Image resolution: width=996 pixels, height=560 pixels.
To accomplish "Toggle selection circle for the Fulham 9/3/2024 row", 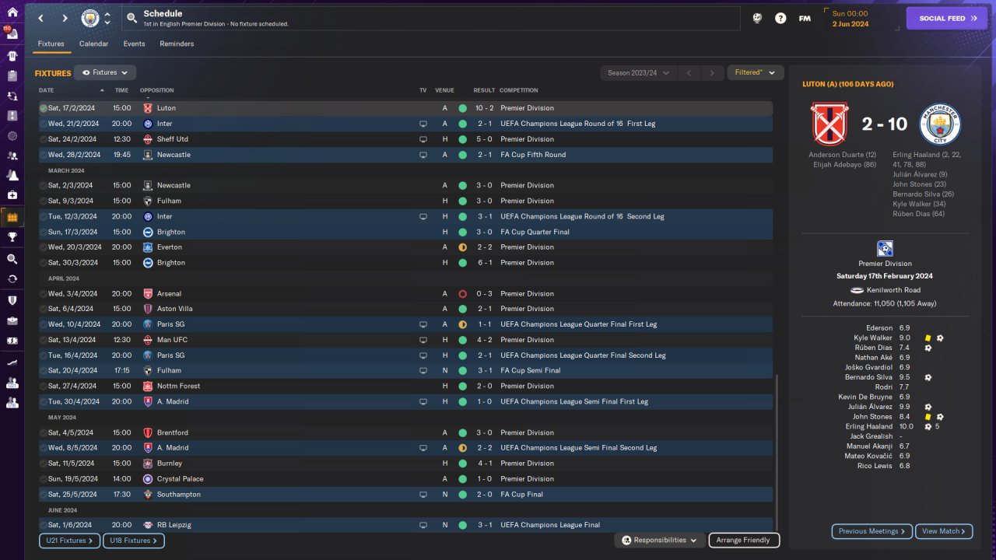I will 44,201.
